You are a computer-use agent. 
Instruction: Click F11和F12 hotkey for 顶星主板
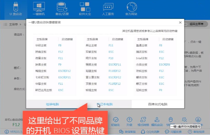click(x=114, y=84)
